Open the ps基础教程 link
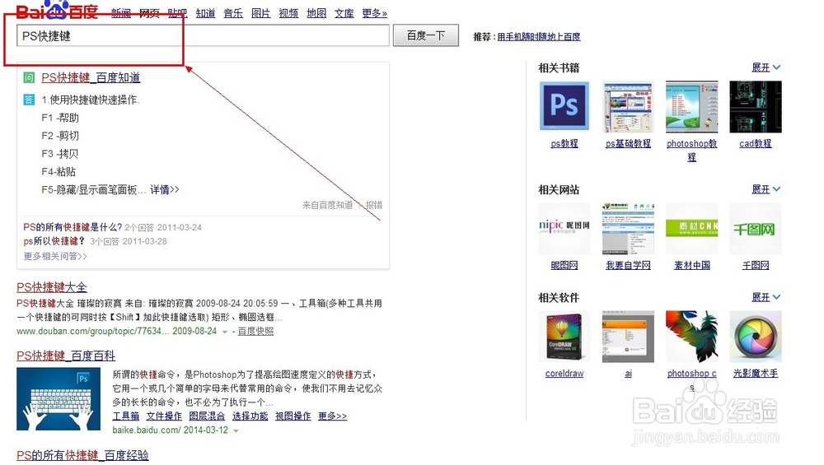 [x=628, y=143]
